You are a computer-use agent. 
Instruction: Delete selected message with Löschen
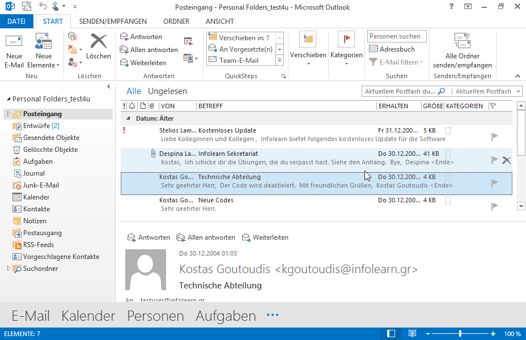pyautogui.click(x=98, y=47)
